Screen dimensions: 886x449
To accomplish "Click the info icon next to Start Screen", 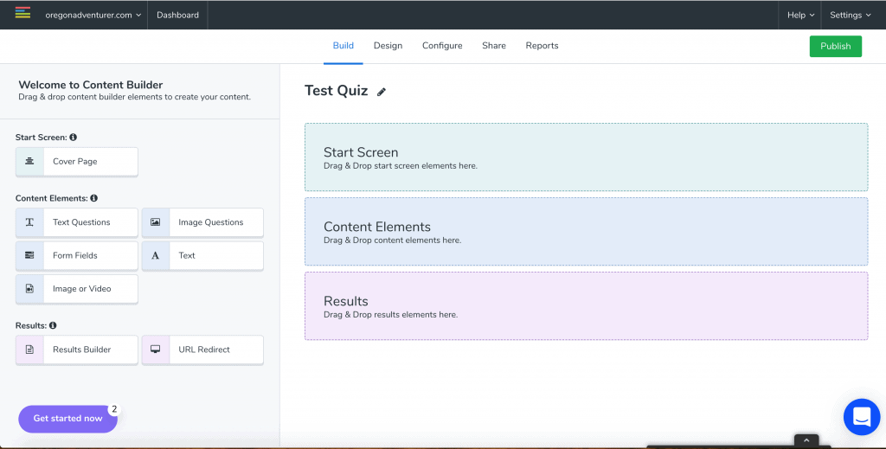I will pos(73,138).
